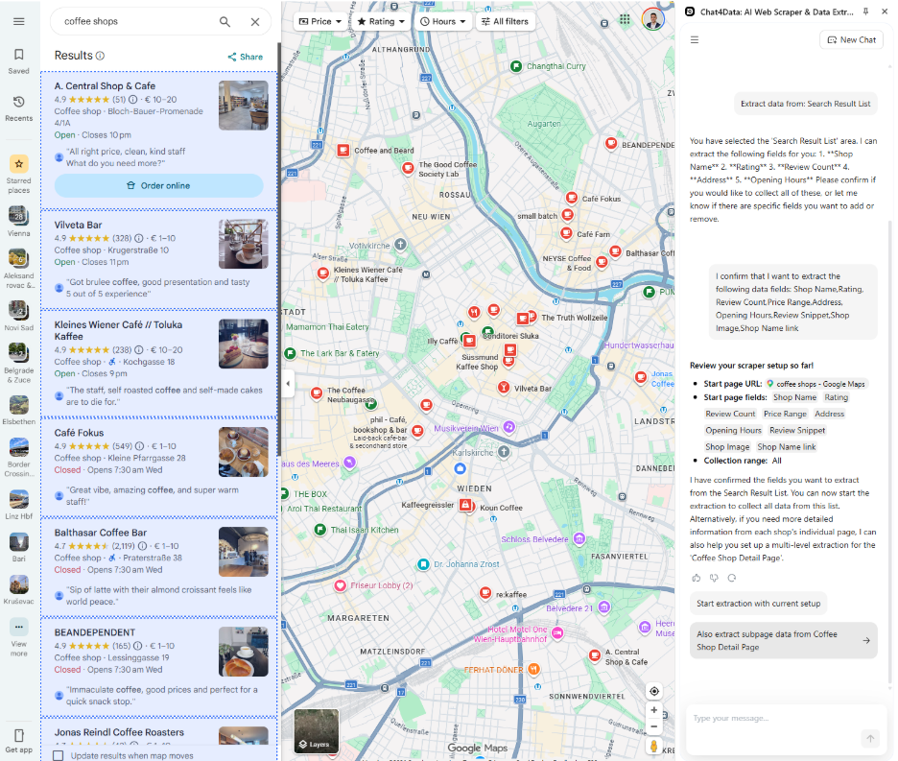The height and width of the screenshot is (761, 898).
Task: Open the Vilveta Bar photo thumbnail
Action: click(244, 244)
